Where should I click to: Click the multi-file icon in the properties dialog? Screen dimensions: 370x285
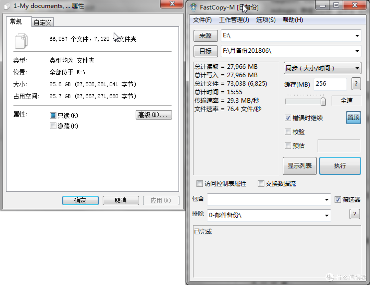tap(21, 41)
